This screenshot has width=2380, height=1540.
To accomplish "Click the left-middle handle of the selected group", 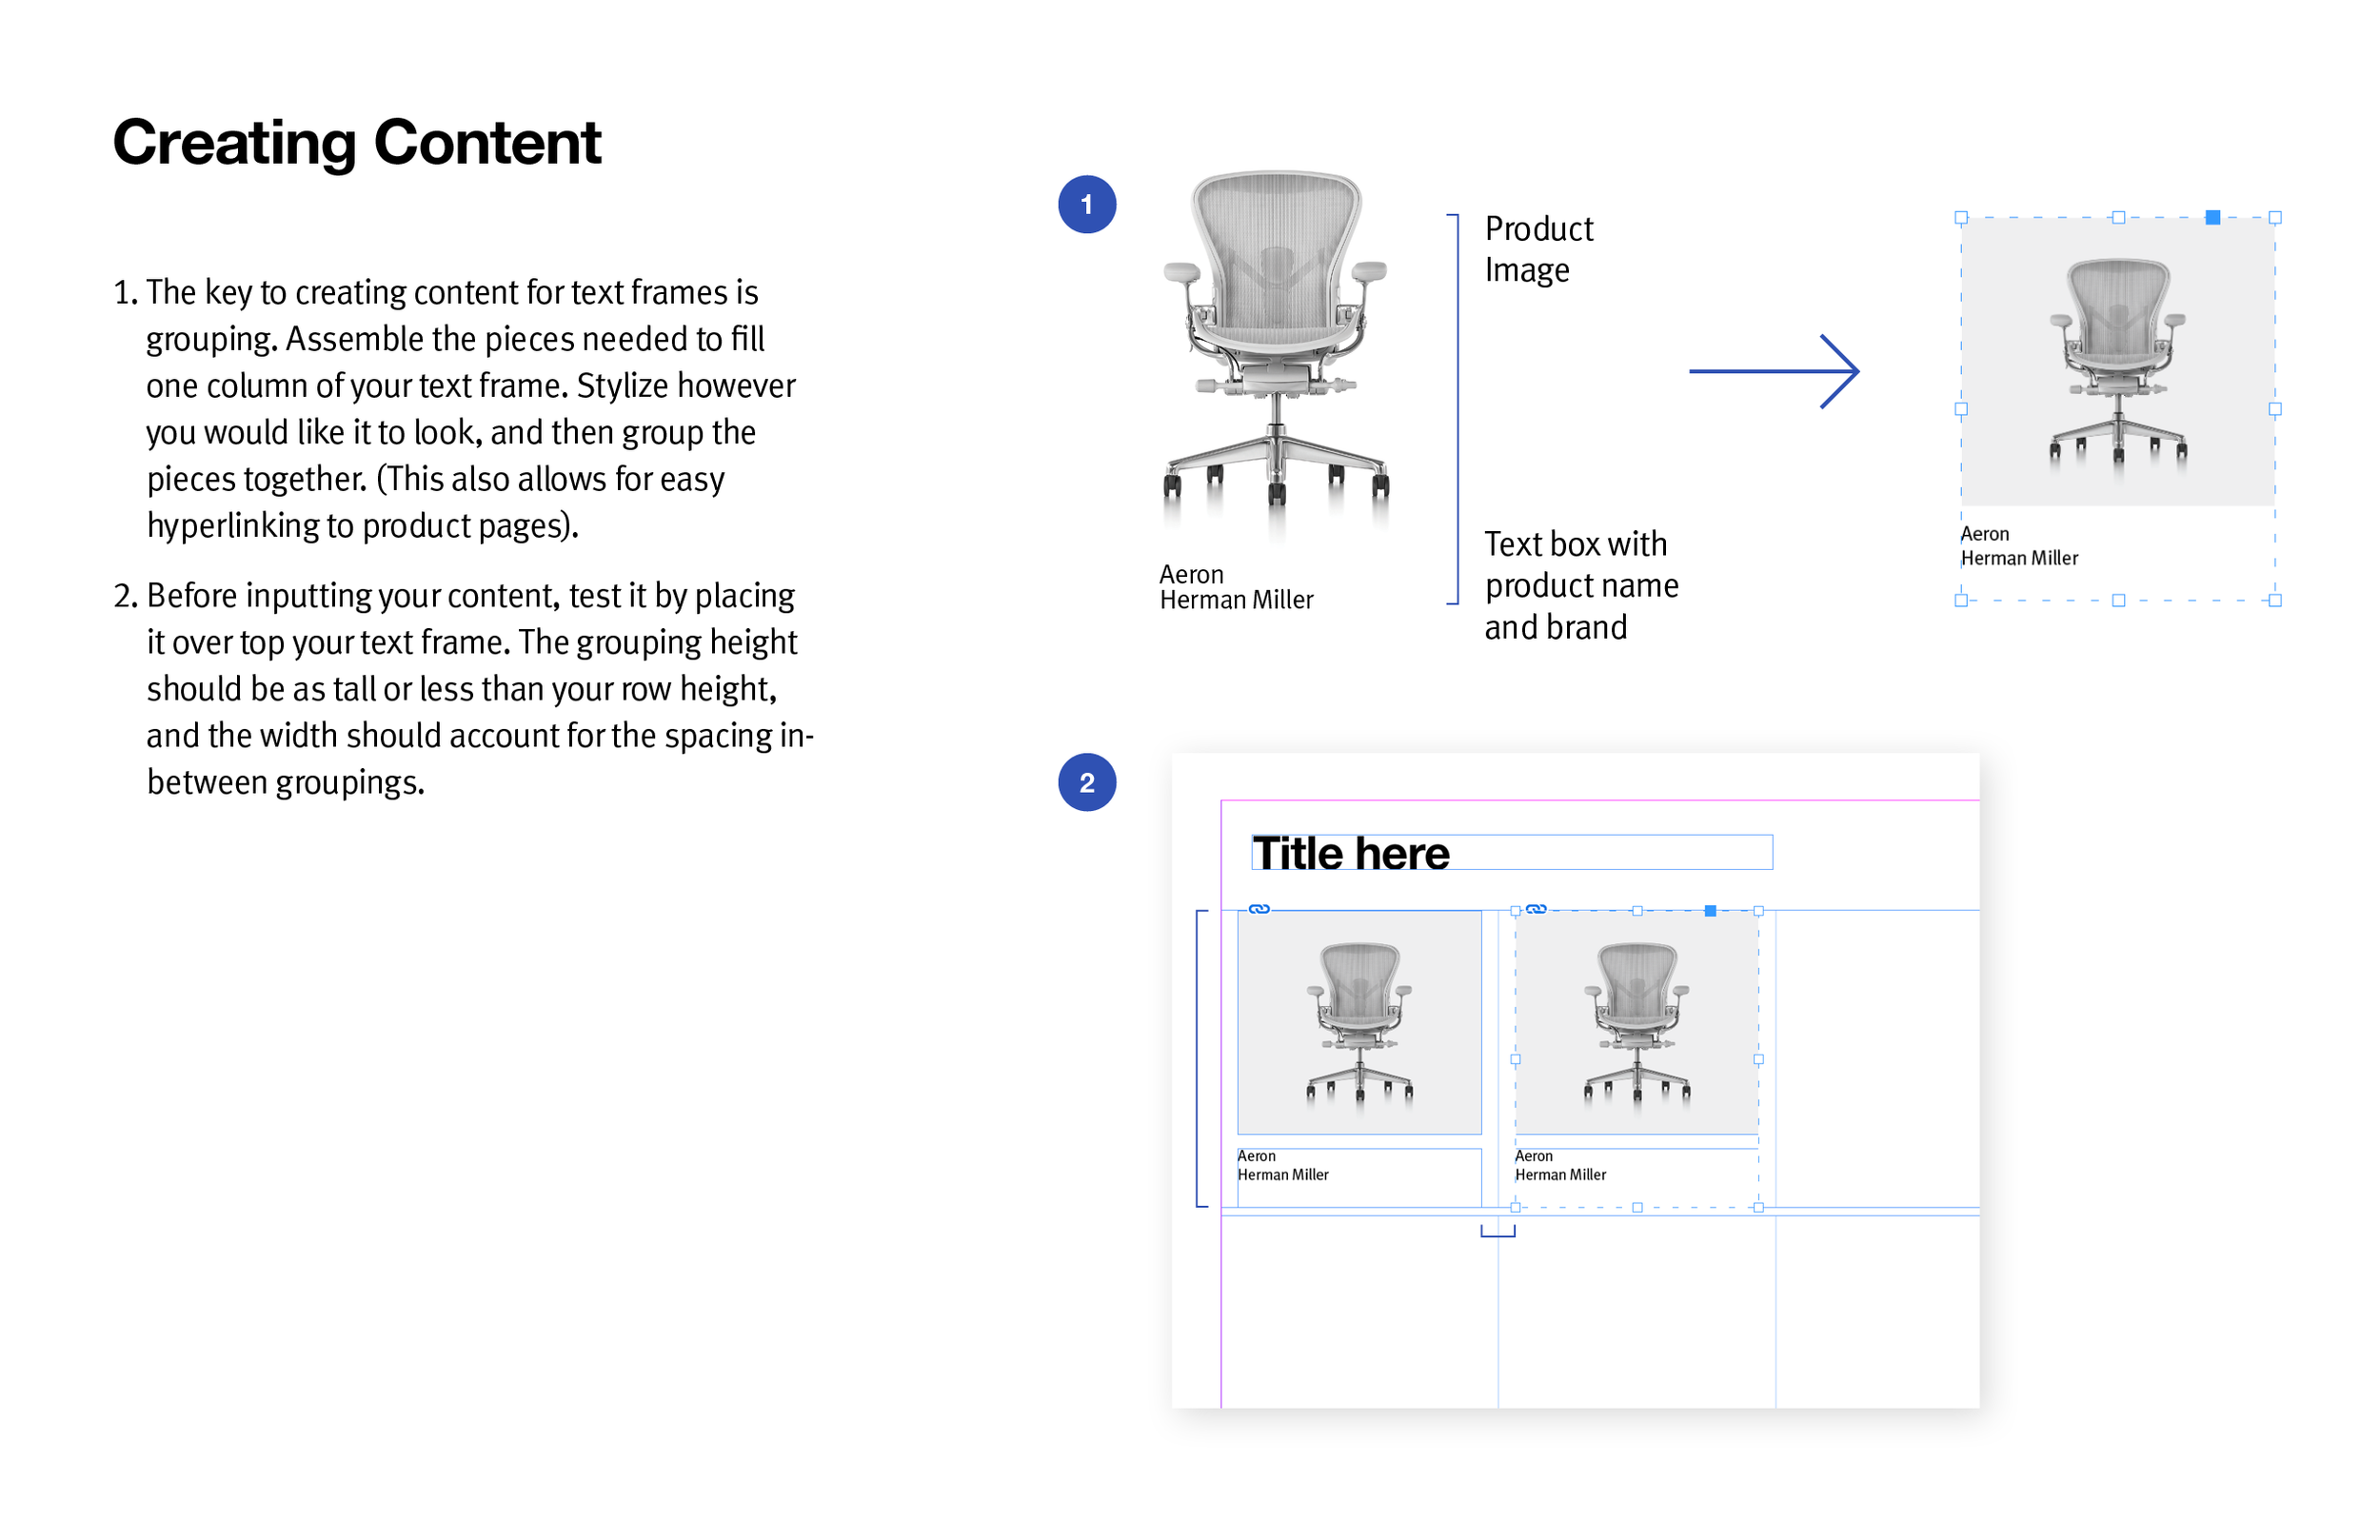I will 1961,410.
